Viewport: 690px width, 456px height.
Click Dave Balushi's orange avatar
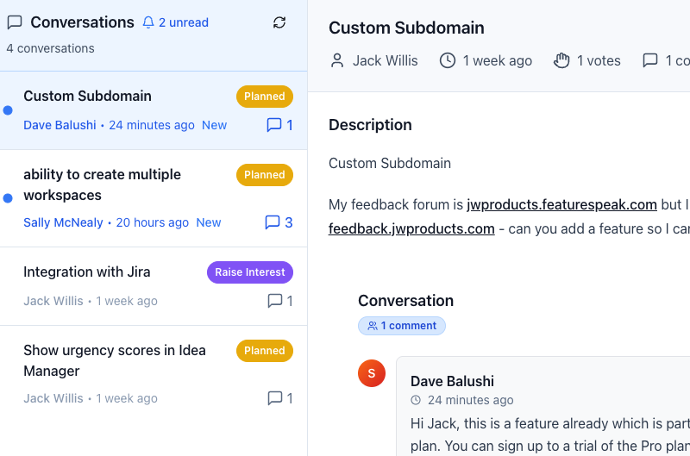372,373
